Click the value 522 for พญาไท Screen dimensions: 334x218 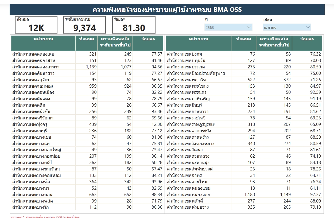pos(251,80)
